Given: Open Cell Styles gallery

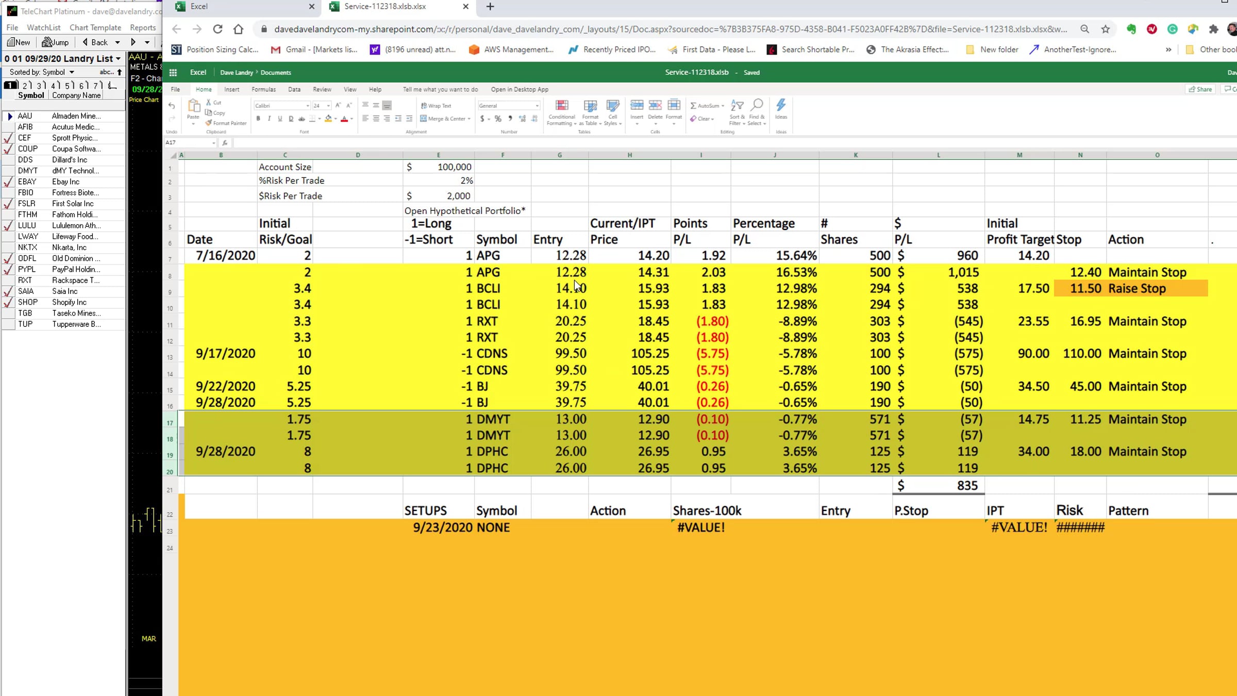Looking at the screenshot, I should (612, 112).
